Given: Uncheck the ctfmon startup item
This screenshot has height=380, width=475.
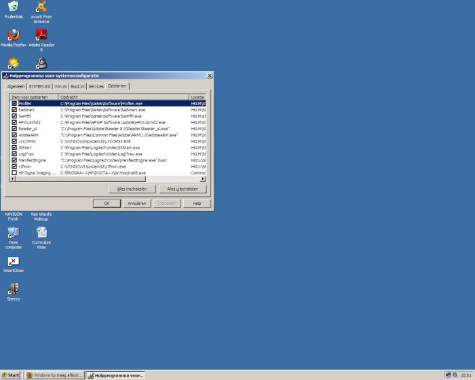Looking at the screenshot, I should [14, 167].
